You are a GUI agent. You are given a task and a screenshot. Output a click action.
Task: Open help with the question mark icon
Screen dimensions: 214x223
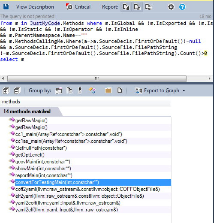pos(182,7)
